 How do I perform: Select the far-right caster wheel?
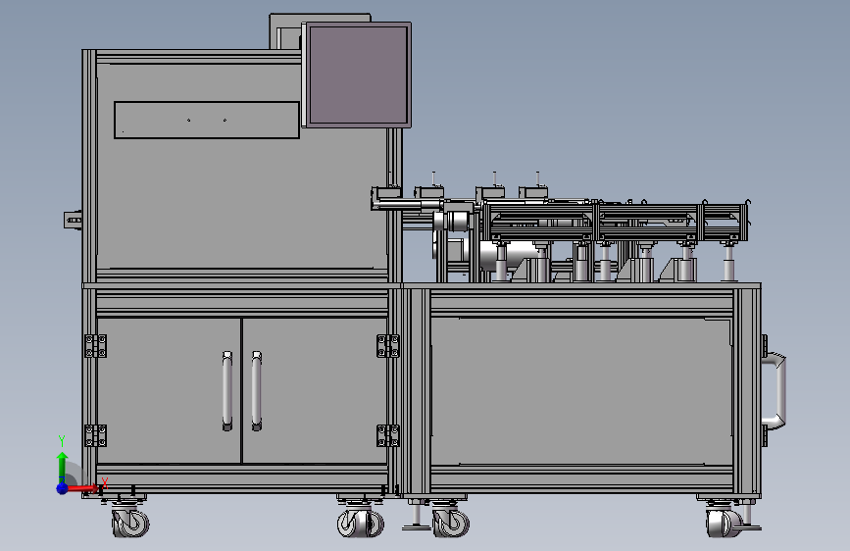[x=725, y=523]
